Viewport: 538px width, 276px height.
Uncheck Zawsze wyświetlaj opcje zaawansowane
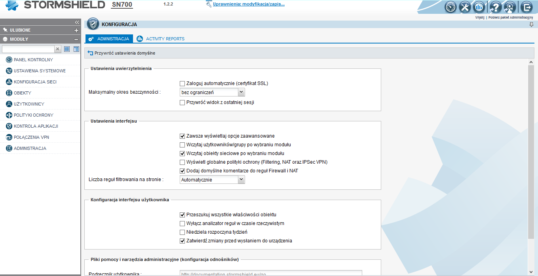click(182, 136)
